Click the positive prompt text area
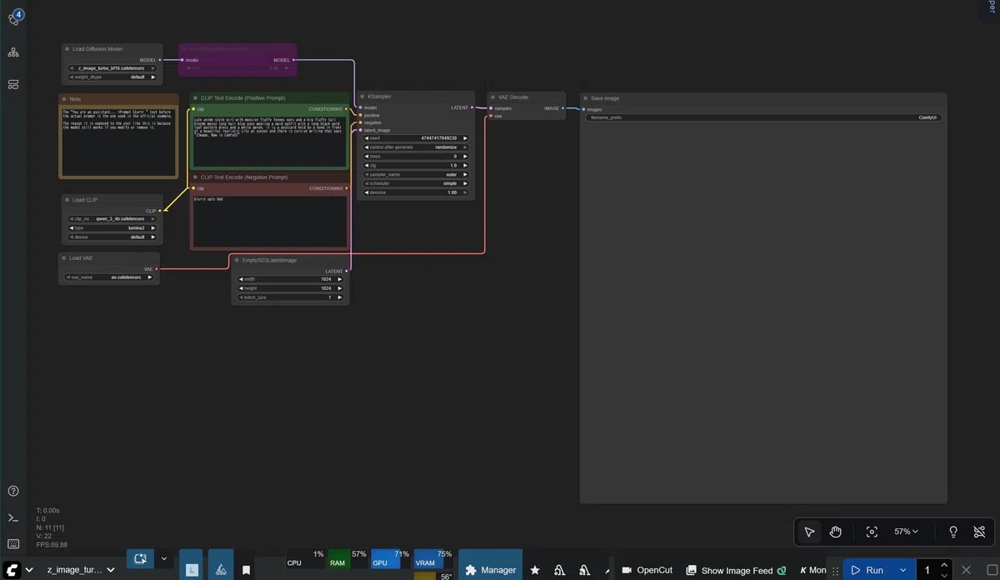Screen dimensions: 1000x580 268,142
